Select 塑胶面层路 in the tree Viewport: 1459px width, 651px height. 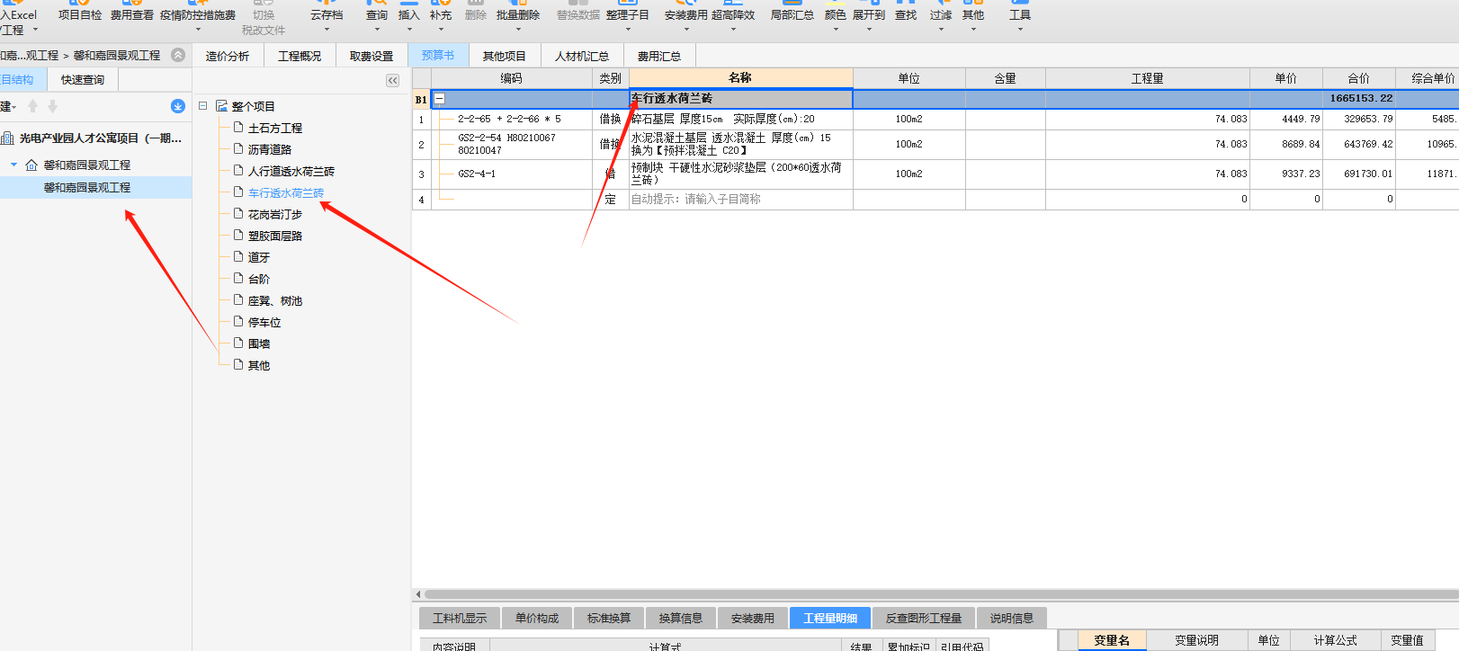[275, 236]
